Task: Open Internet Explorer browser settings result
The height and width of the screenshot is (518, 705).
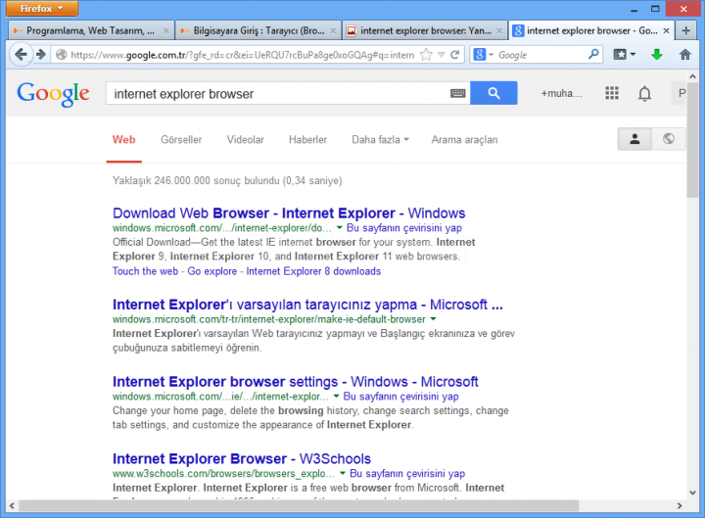Action: (295, 382)
